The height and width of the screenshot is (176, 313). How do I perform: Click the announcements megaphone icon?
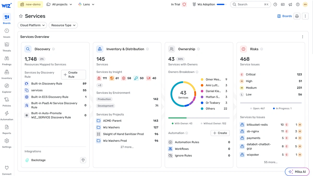tap(290, 4)
